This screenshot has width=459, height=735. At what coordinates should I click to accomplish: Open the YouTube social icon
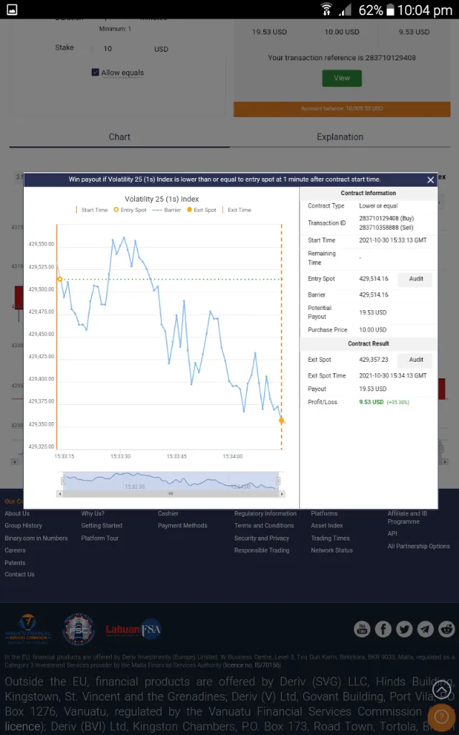pos(362,629)
